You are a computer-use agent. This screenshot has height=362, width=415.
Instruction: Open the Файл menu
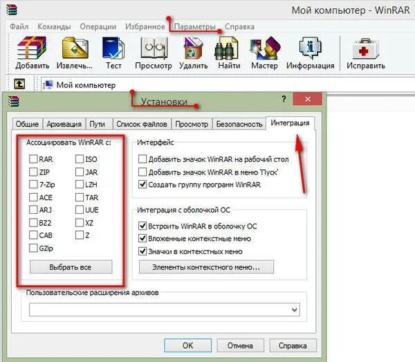click(x=19, y=26)
